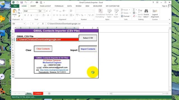Click the Insert Function fx icon
179x100 pixels.
point(43,24)
